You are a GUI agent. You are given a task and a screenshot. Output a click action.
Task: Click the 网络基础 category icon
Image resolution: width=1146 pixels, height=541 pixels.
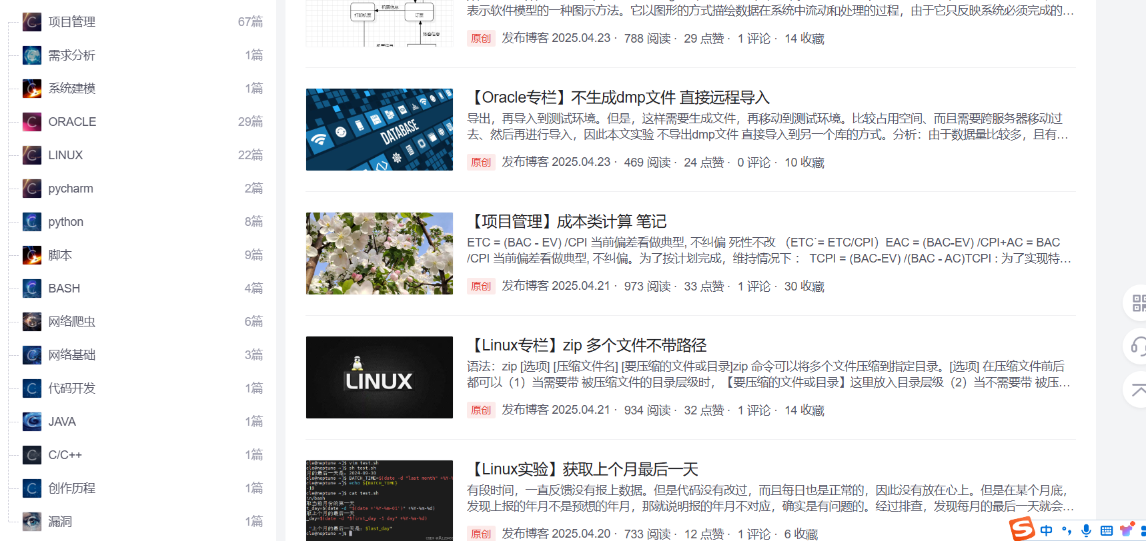tap(32, 355)
